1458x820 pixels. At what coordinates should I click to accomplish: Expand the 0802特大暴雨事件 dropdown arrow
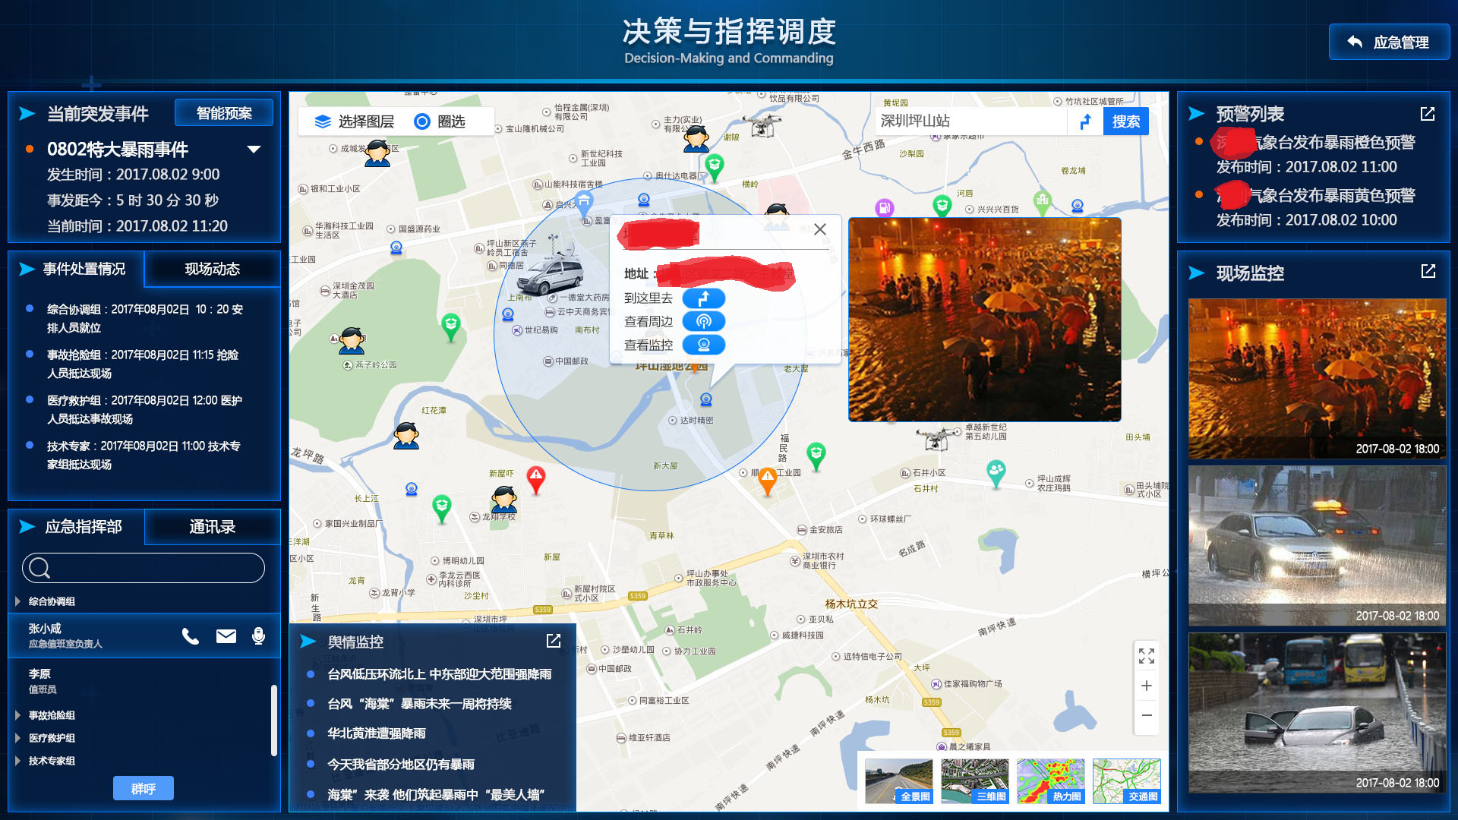[254, 150]
